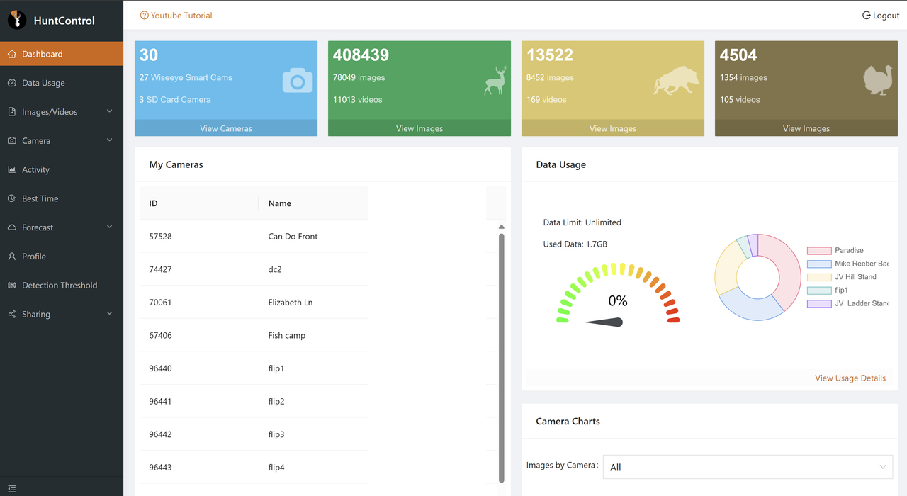Click camera ID 96443
This screenshot has width=907, height=496.
coord(160,468)
